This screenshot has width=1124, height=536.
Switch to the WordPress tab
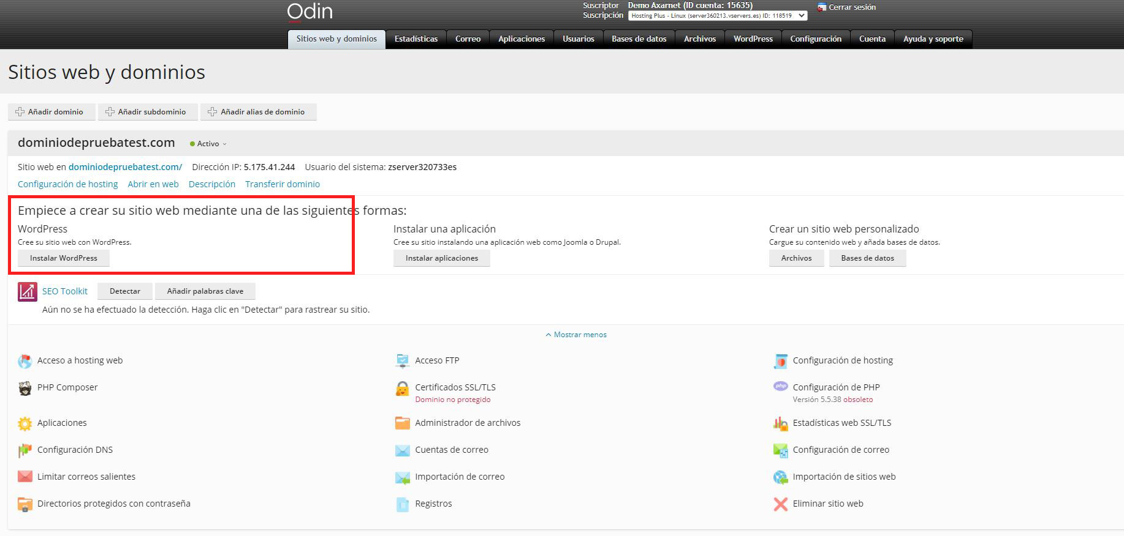coord(753,39)
